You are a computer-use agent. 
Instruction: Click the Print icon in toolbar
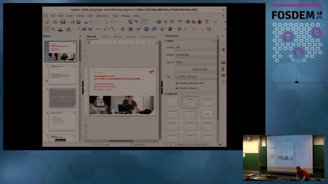[x=78, y=22]
